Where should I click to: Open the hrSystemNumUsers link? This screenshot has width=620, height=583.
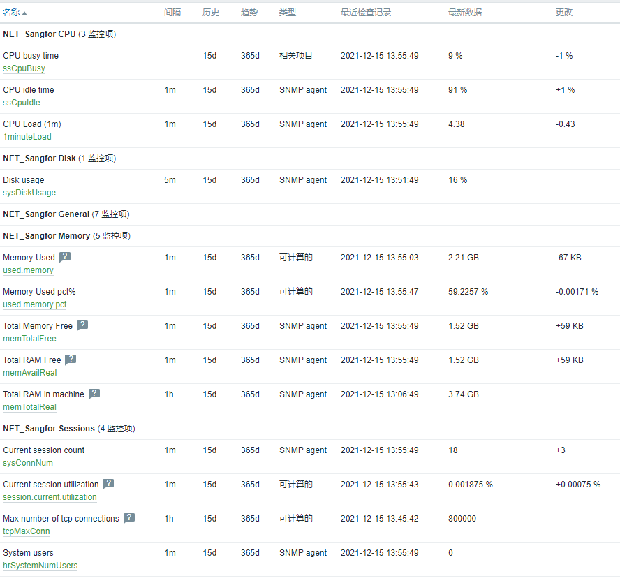point(40,566)
